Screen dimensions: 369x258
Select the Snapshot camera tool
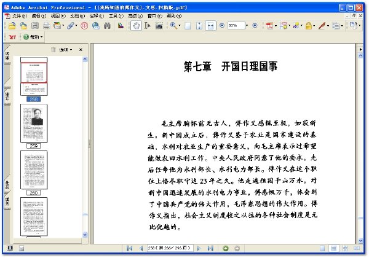159,26
